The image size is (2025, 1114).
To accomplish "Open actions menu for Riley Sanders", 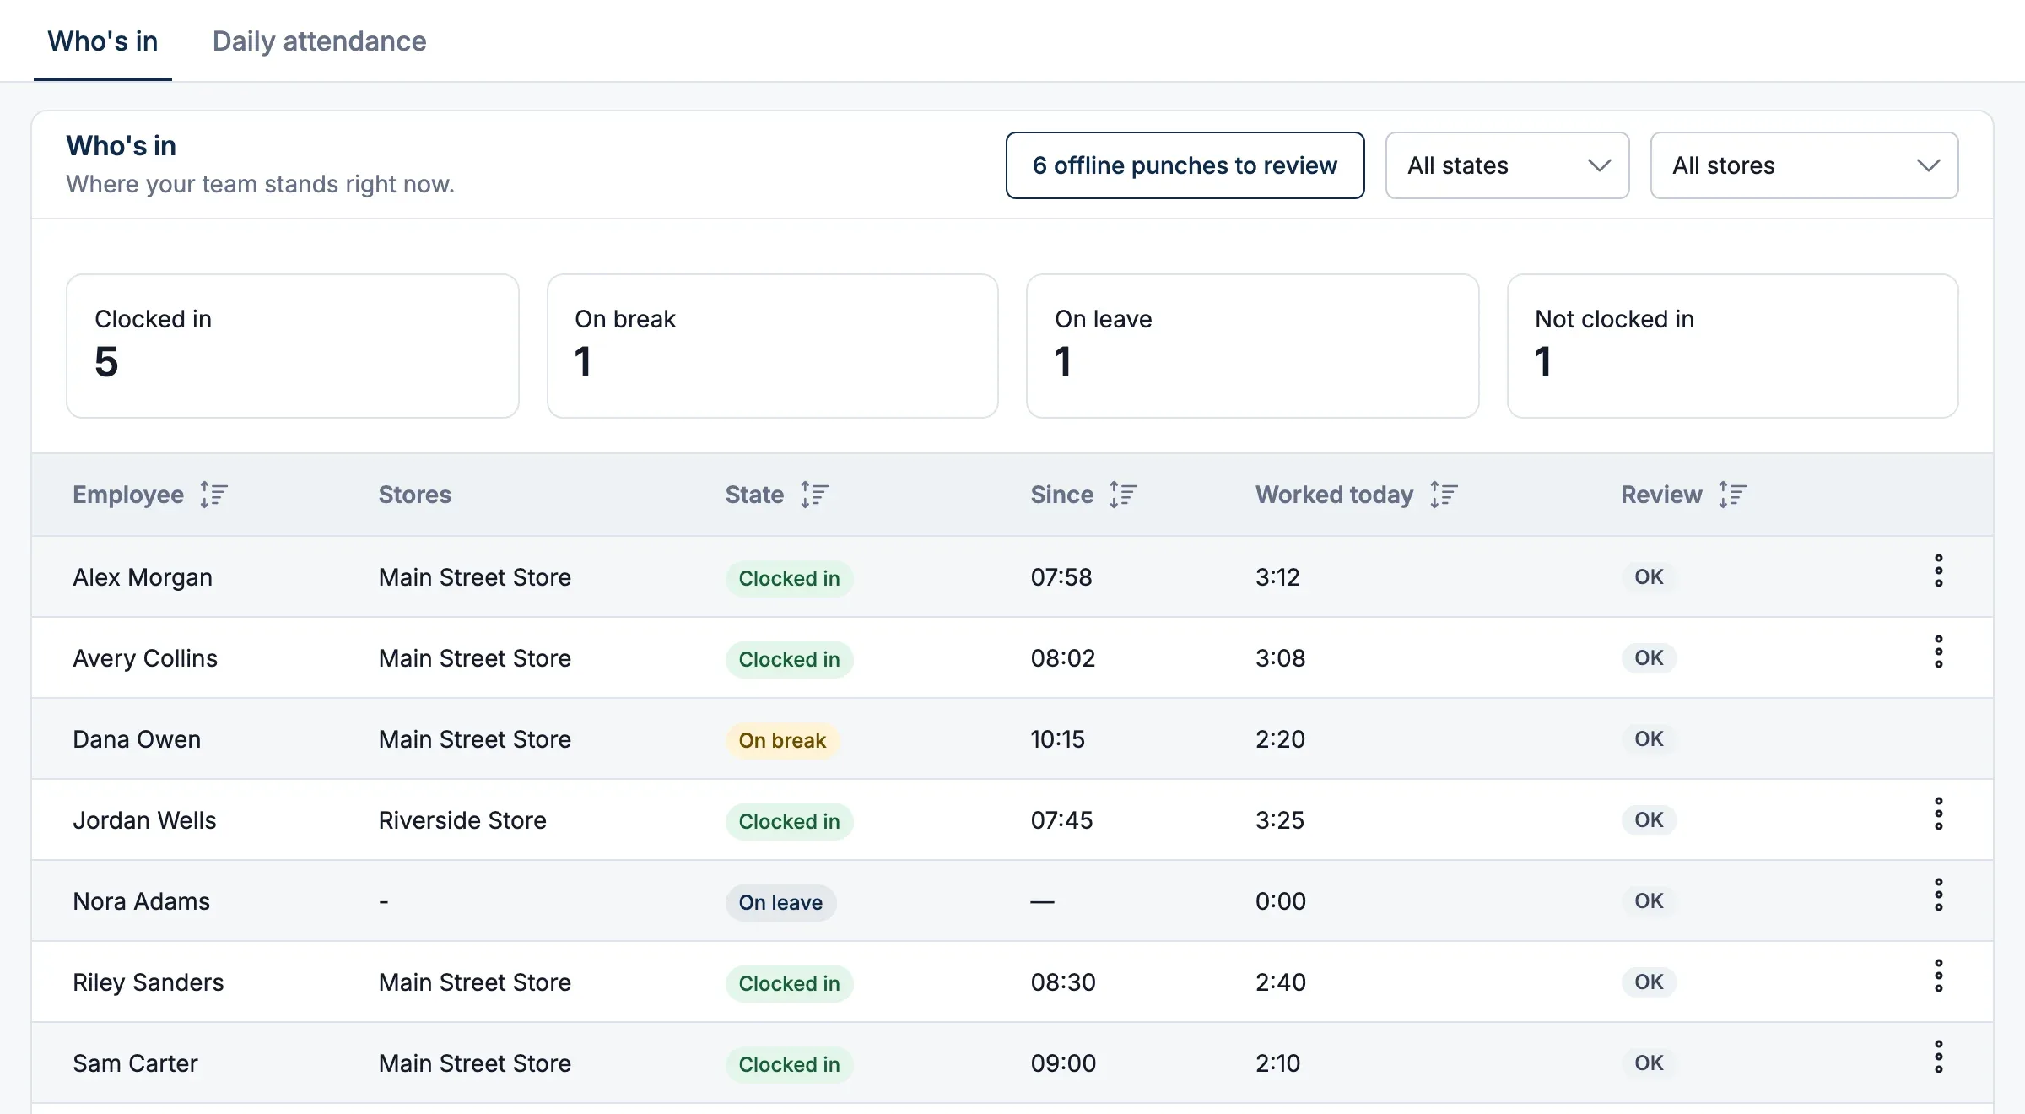I will pos(1939,976).
